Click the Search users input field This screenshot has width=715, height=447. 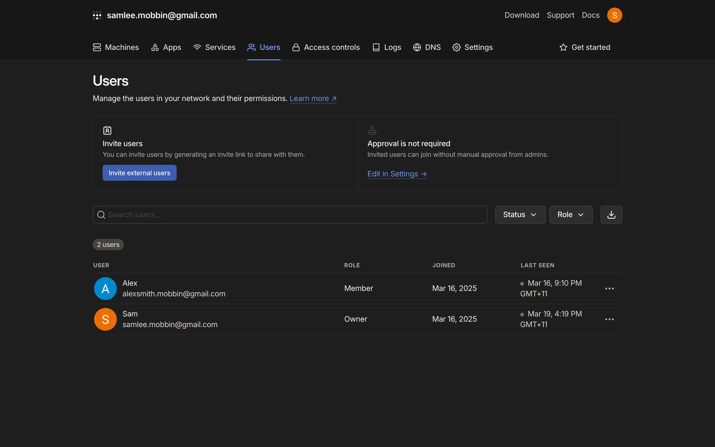click(290, 215)
